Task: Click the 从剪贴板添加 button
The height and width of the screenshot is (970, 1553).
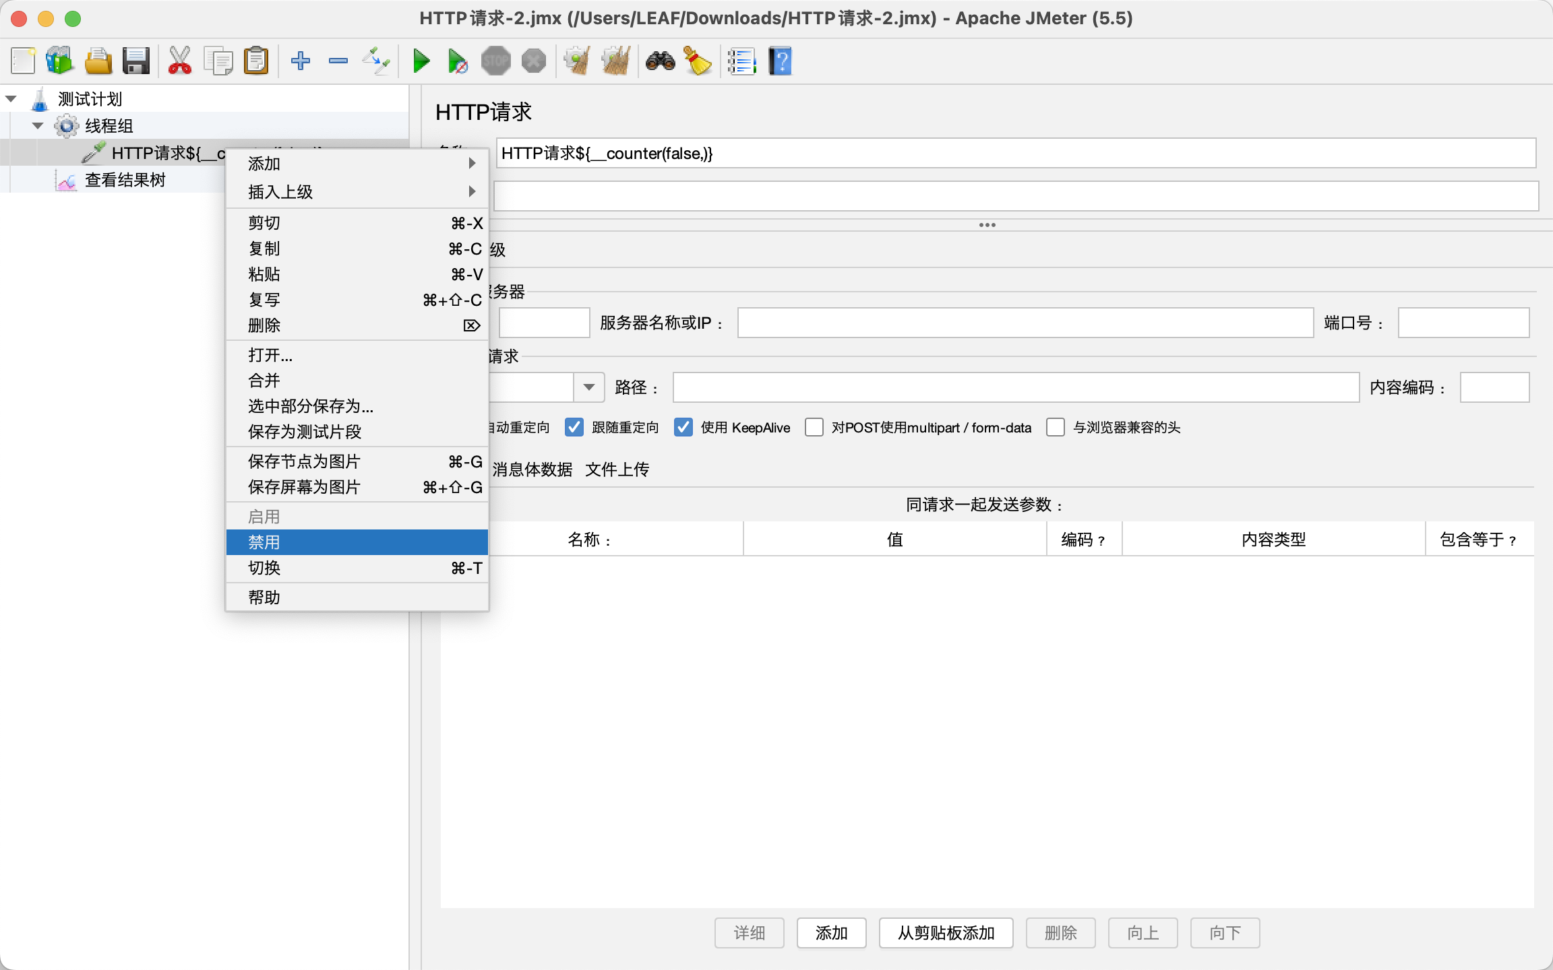Action: click(x=946, y=933)
